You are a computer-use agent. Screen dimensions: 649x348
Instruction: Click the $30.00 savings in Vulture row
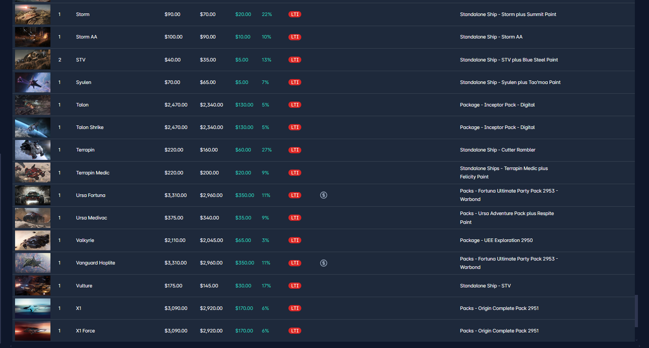[243, 286]
